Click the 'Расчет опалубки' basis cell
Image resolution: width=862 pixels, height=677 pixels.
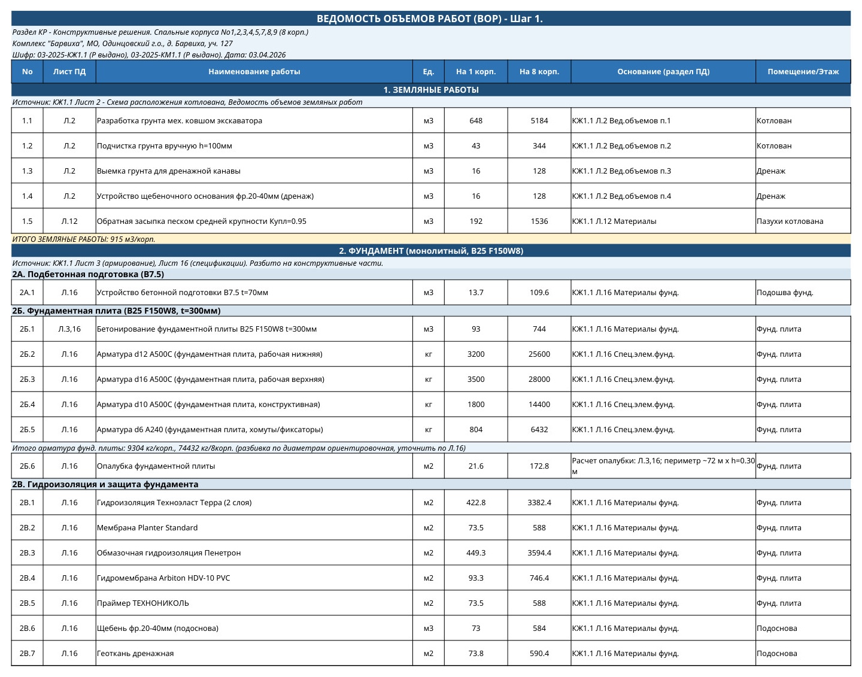tap(663, 466)
